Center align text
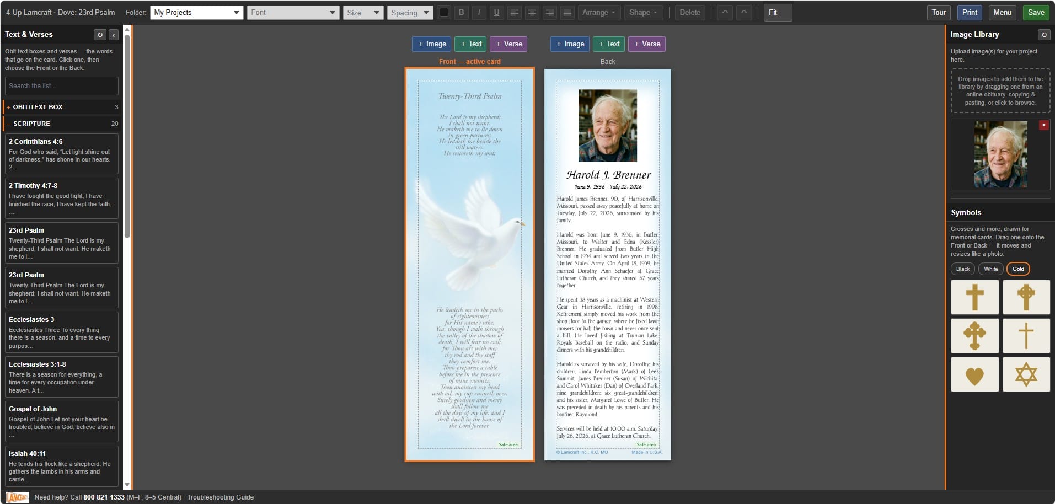Viewport: 1055px width, 504px height. pos(532,12)
